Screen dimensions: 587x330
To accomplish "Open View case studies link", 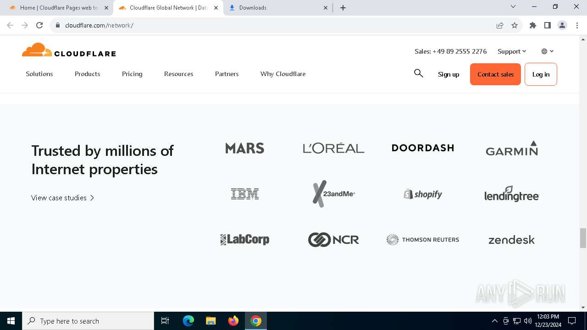I will (x=63, y=198).
